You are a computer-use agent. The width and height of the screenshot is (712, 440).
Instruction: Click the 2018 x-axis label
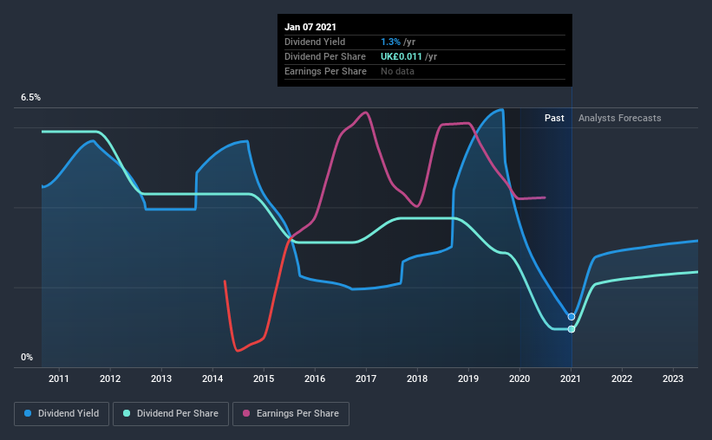click(x=417, y=379)
